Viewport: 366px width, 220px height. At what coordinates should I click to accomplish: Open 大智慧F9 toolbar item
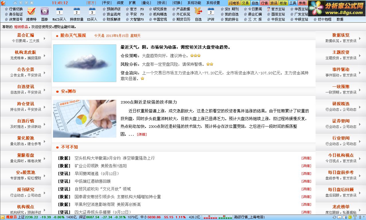(135, 19)
